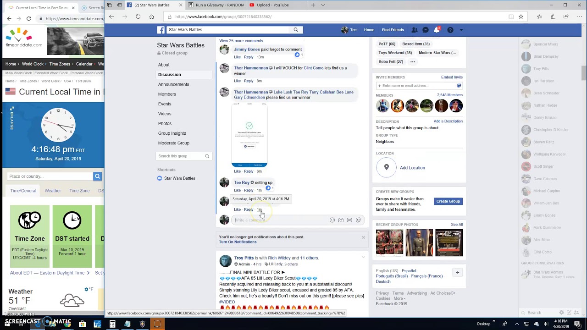Click See All recent group photos
The height and width of the screenshot is (330, 587).
[x=457, y=225]
